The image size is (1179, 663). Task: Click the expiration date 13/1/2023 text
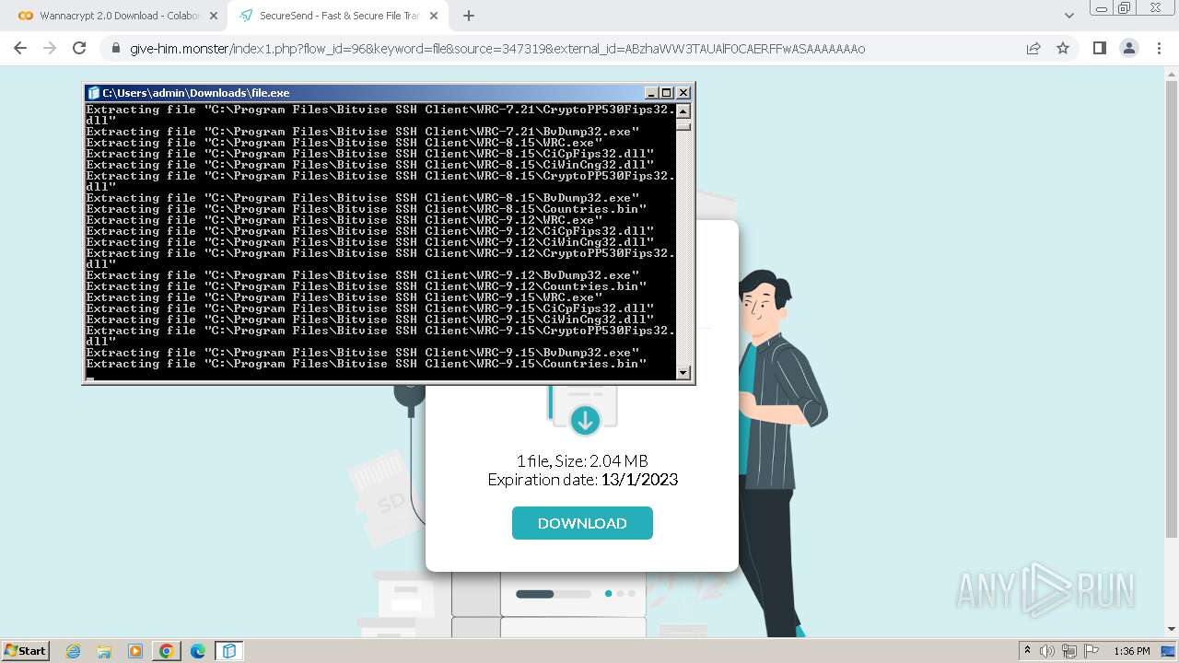click(639, 480)
